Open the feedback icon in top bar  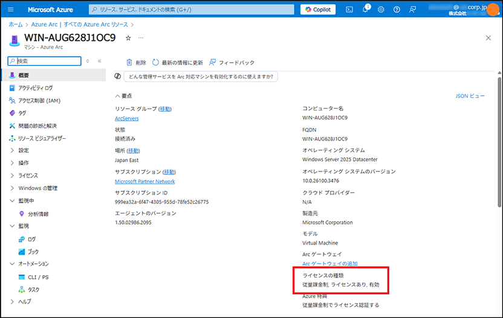(x=412, y=10)
